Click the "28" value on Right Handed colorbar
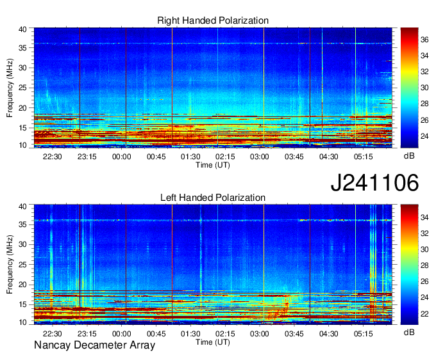Screen dimensions: 436x353 point(424,104)
